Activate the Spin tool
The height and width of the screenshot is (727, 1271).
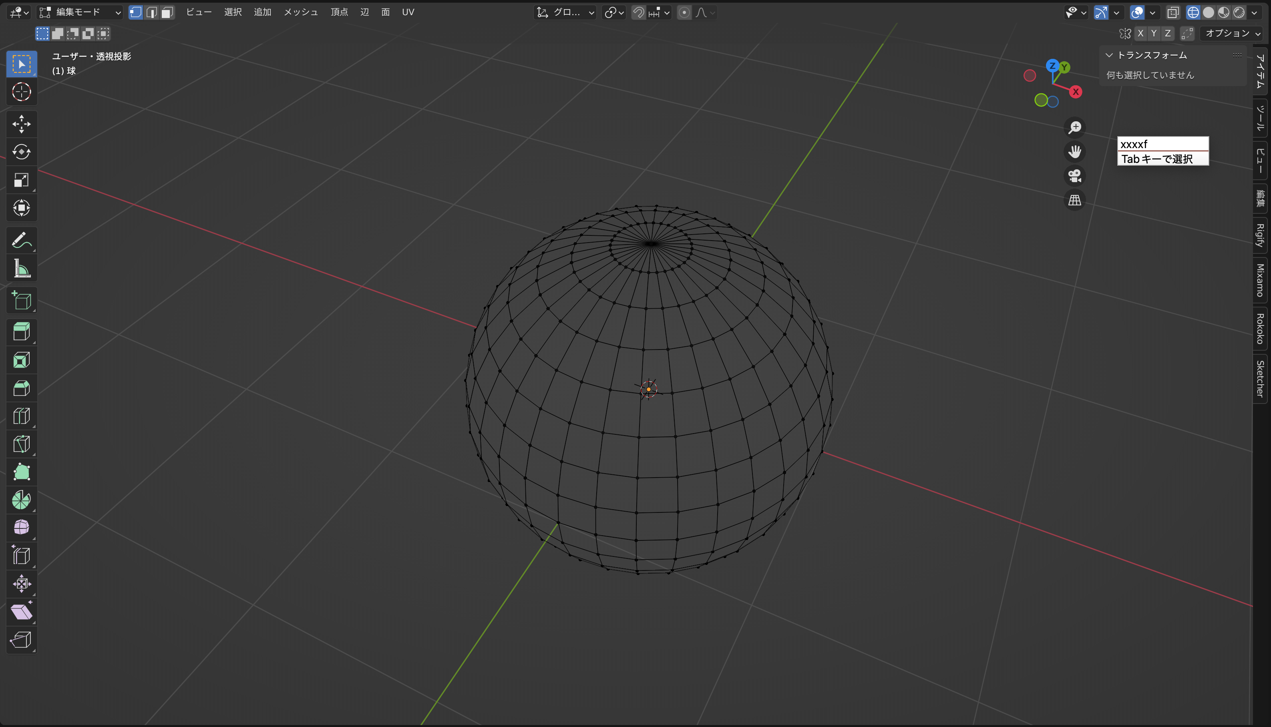click(22, 500)
